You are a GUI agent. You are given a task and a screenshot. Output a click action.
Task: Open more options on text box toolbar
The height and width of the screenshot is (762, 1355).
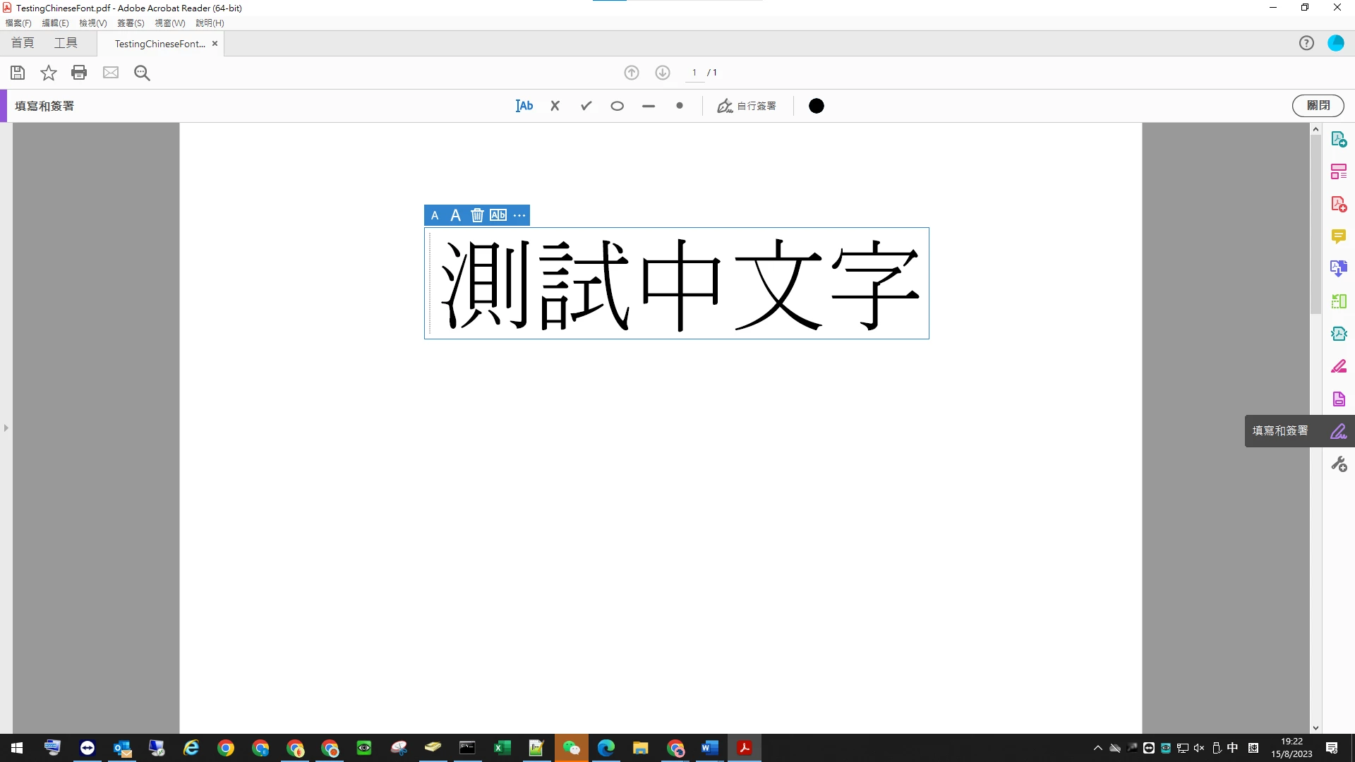point(519,215)
